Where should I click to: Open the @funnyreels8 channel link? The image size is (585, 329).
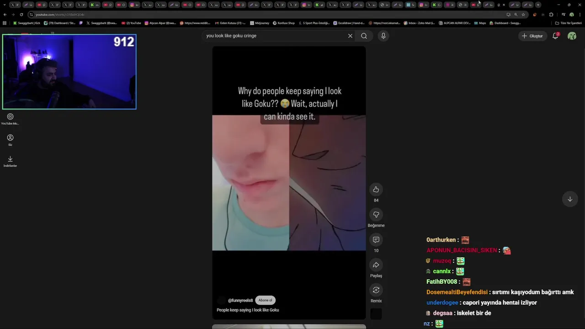pos(240,300)
